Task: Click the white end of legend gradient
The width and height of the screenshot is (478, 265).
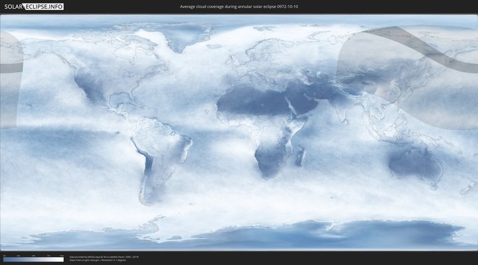Action: [61, 260]
